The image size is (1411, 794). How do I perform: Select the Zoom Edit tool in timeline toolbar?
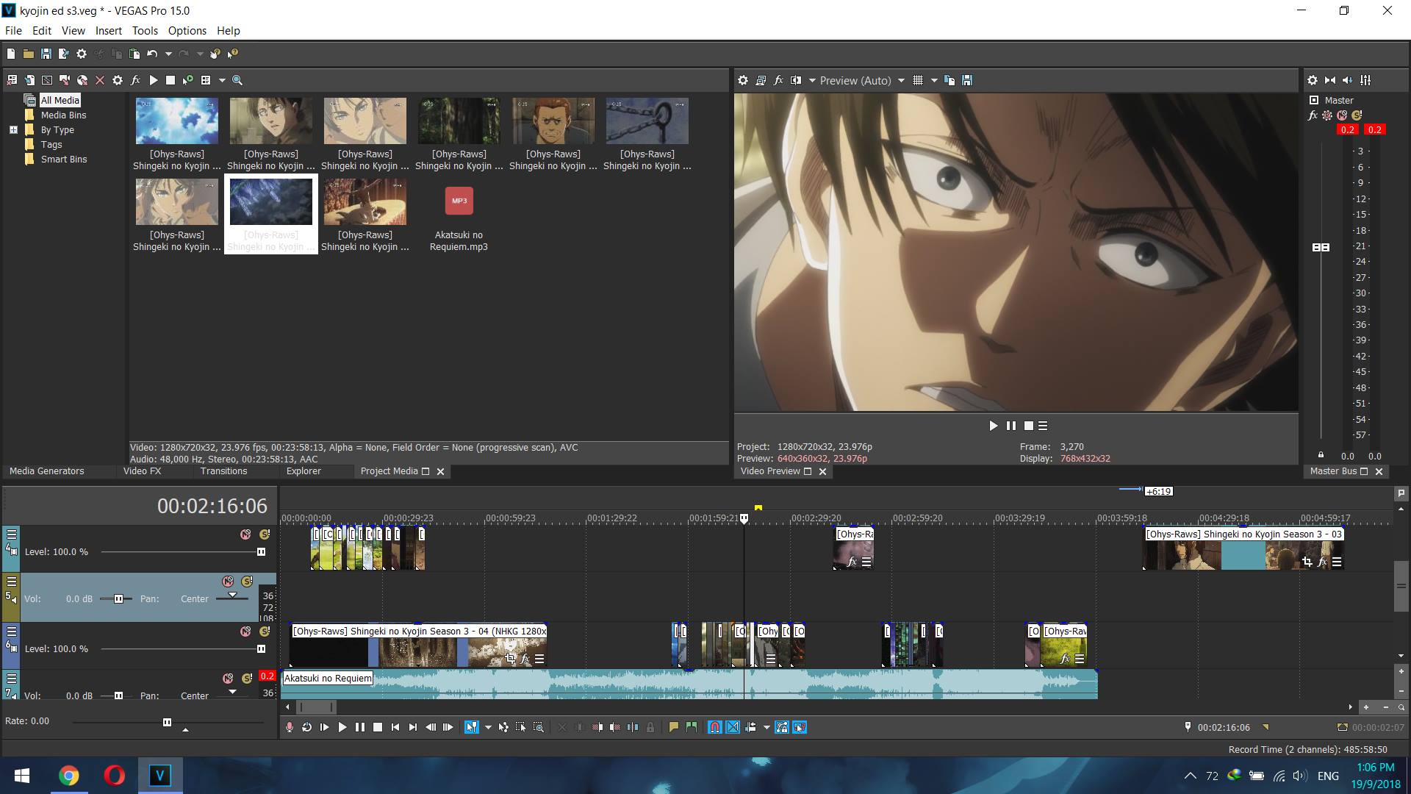coord(539,727)
